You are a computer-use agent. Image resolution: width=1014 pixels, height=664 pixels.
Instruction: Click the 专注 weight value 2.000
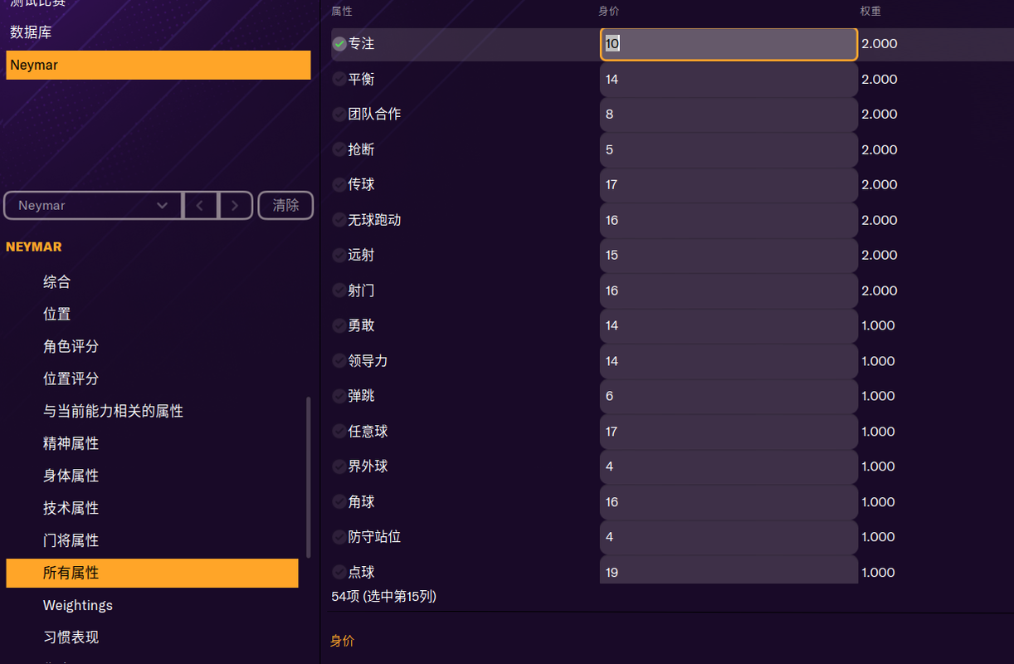click(x=880, y=44)
